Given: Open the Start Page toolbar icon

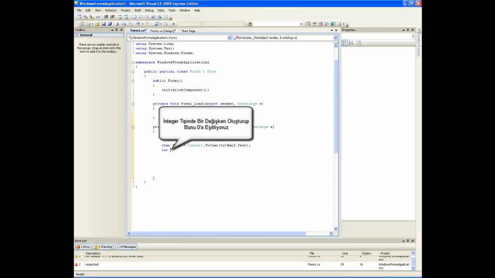Looking at the screenshot, I should pos(333,24).
